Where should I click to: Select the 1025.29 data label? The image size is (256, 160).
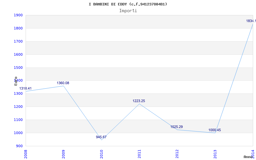(177, 127)
